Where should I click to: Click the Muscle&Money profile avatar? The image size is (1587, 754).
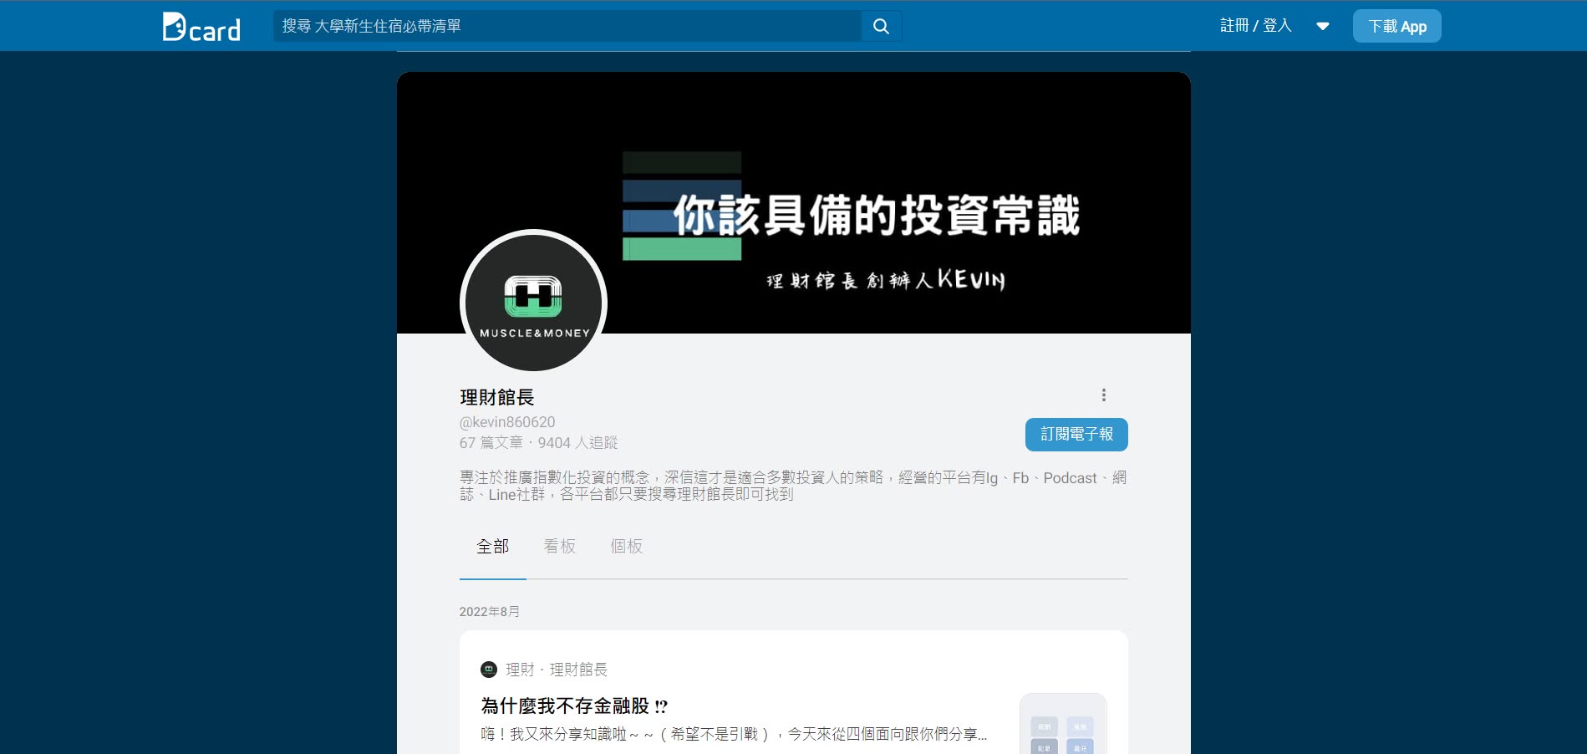click(x=534, y=303)
